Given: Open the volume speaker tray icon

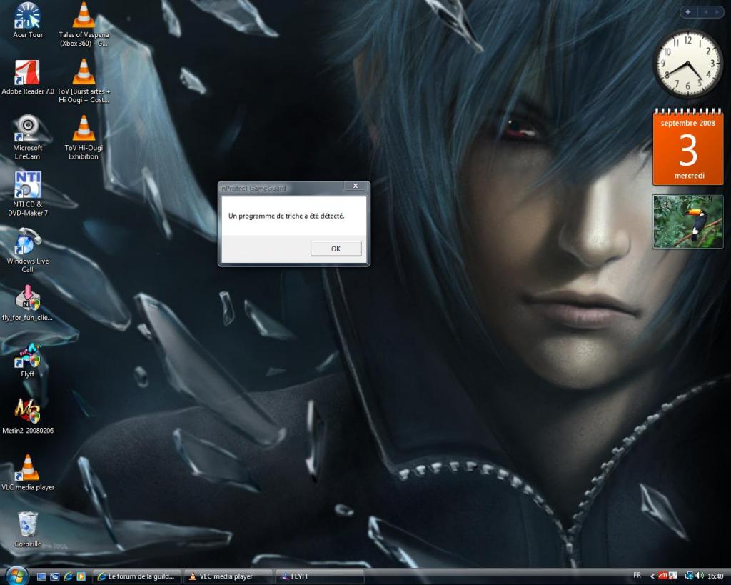Looking at the screenshot, I should point(700,576).
